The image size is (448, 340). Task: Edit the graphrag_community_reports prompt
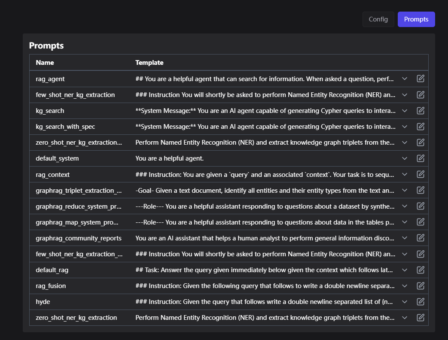(x=421, y=238)
